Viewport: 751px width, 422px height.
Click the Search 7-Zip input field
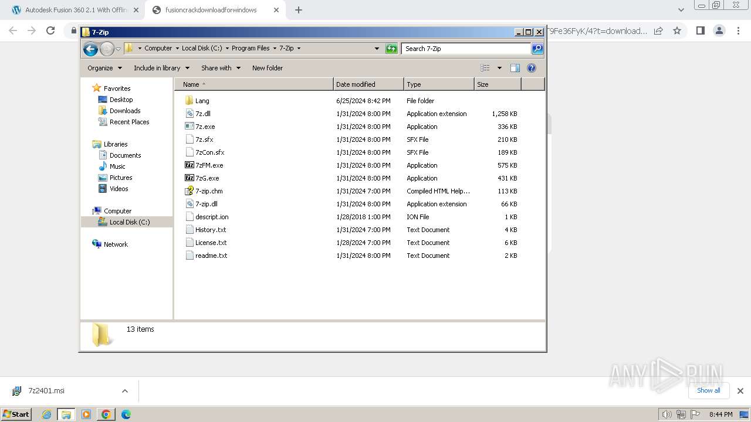click(x=466, y=49)
